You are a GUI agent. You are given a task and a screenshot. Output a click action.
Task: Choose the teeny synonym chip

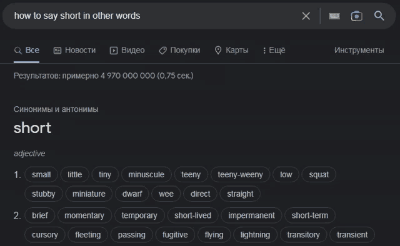click(x=191, y=175)
